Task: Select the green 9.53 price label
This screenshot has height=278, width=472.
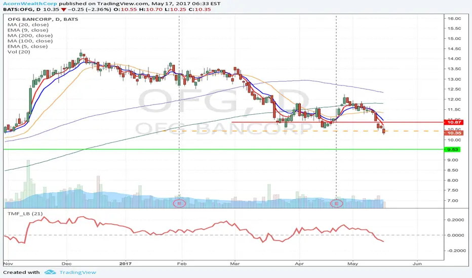Action: [452, 150]
